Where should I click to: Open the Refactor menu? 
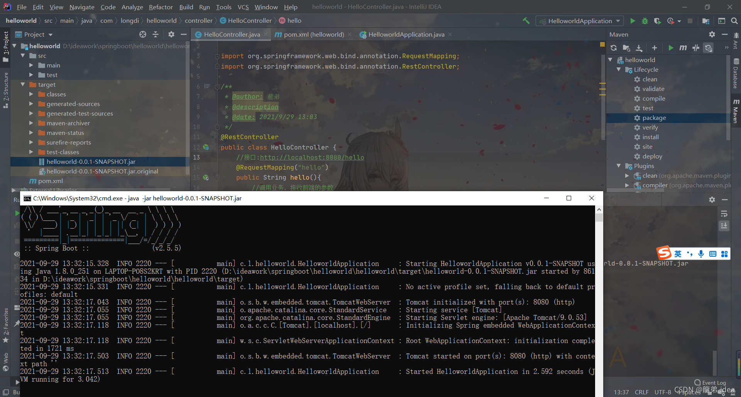click(x=161, y=7)
